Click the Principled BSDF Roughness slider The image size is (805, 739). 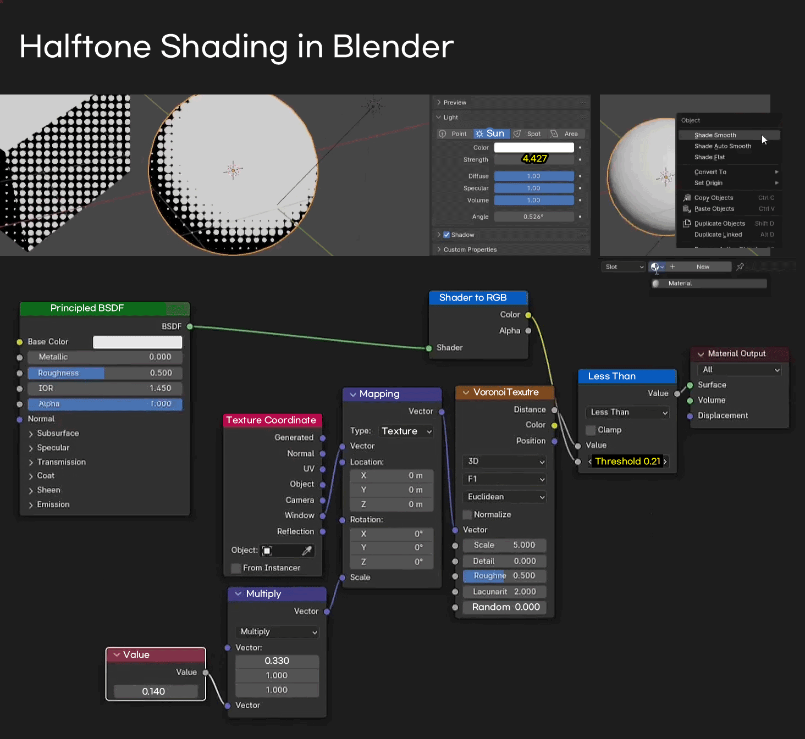point(105,373)
